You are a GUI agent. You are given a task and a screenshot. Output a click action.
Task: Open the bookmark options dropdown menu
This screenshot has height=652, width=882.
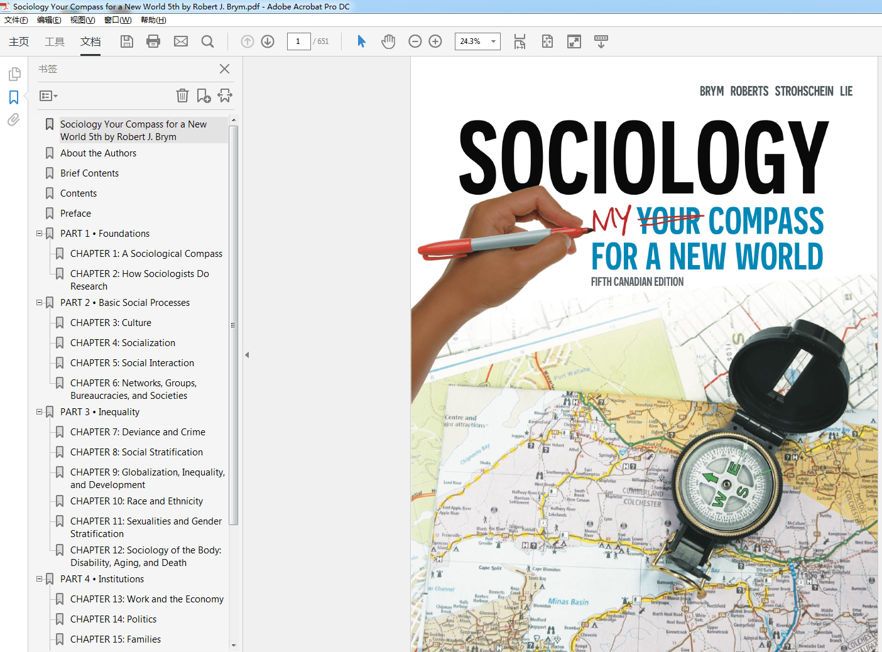click(48, 95)
